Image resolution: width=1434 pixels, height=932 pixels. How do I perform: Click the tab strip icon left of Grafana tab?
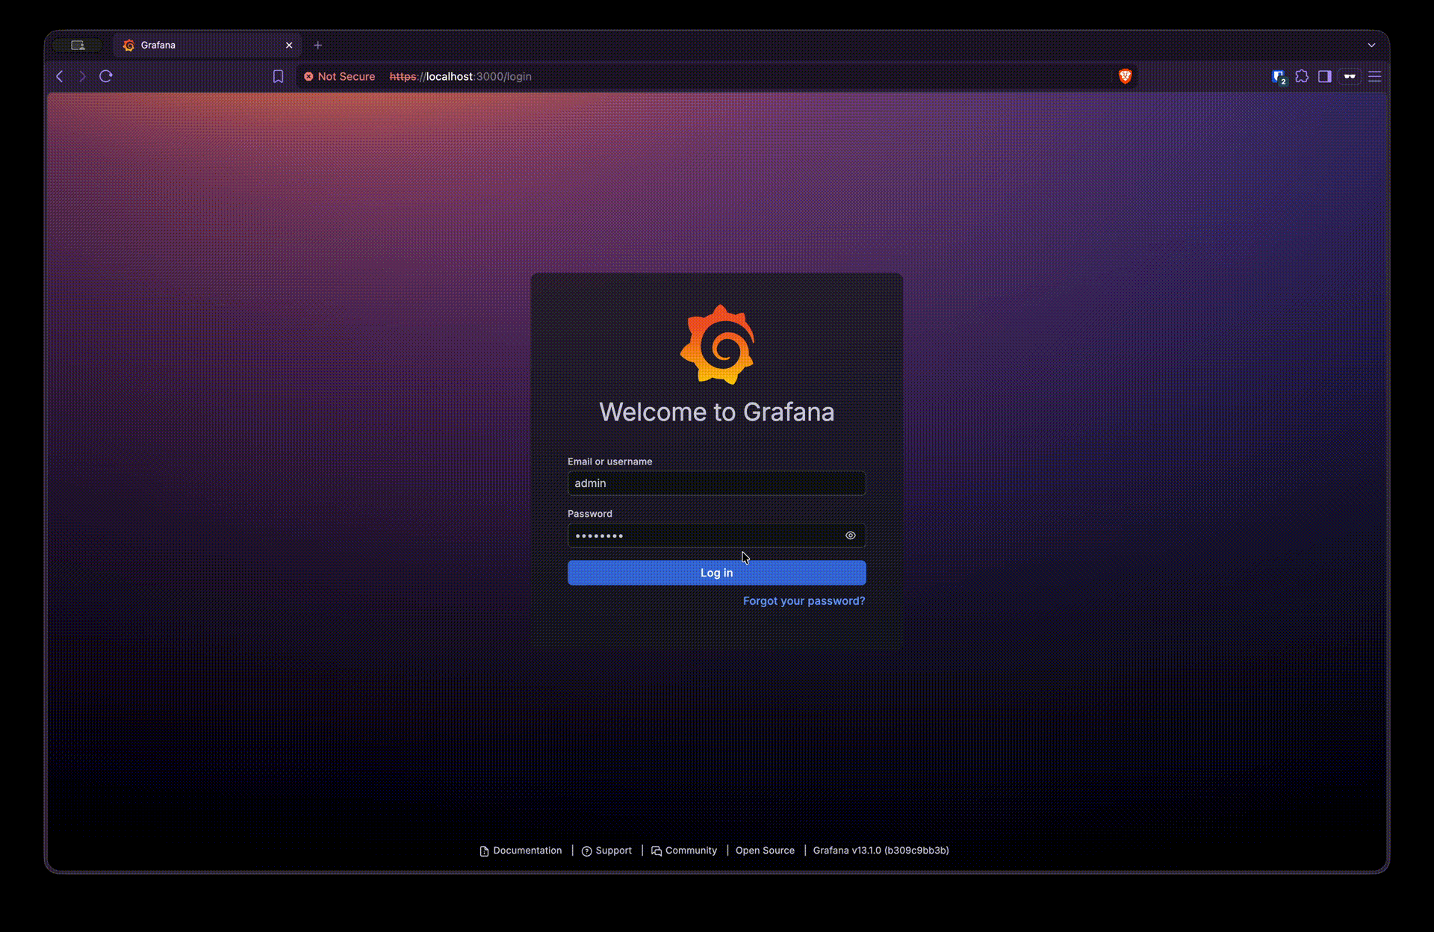[78, 45]
